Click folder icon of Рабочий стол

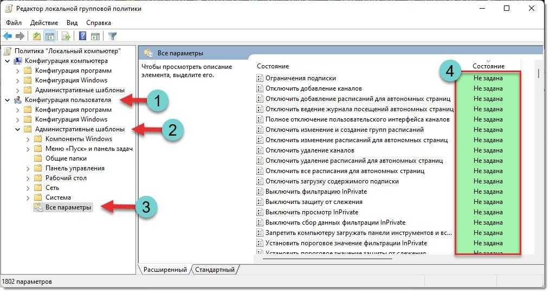(x=38, y=178)
